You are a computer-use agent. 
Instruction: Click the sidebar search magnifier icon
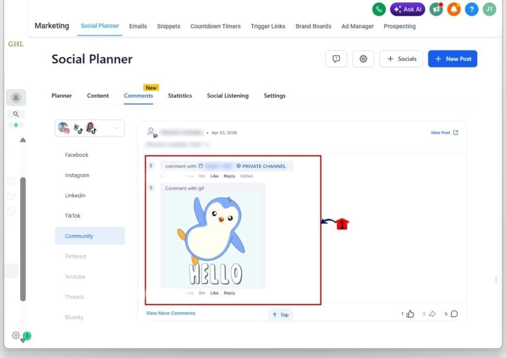(x=16, y=114)
